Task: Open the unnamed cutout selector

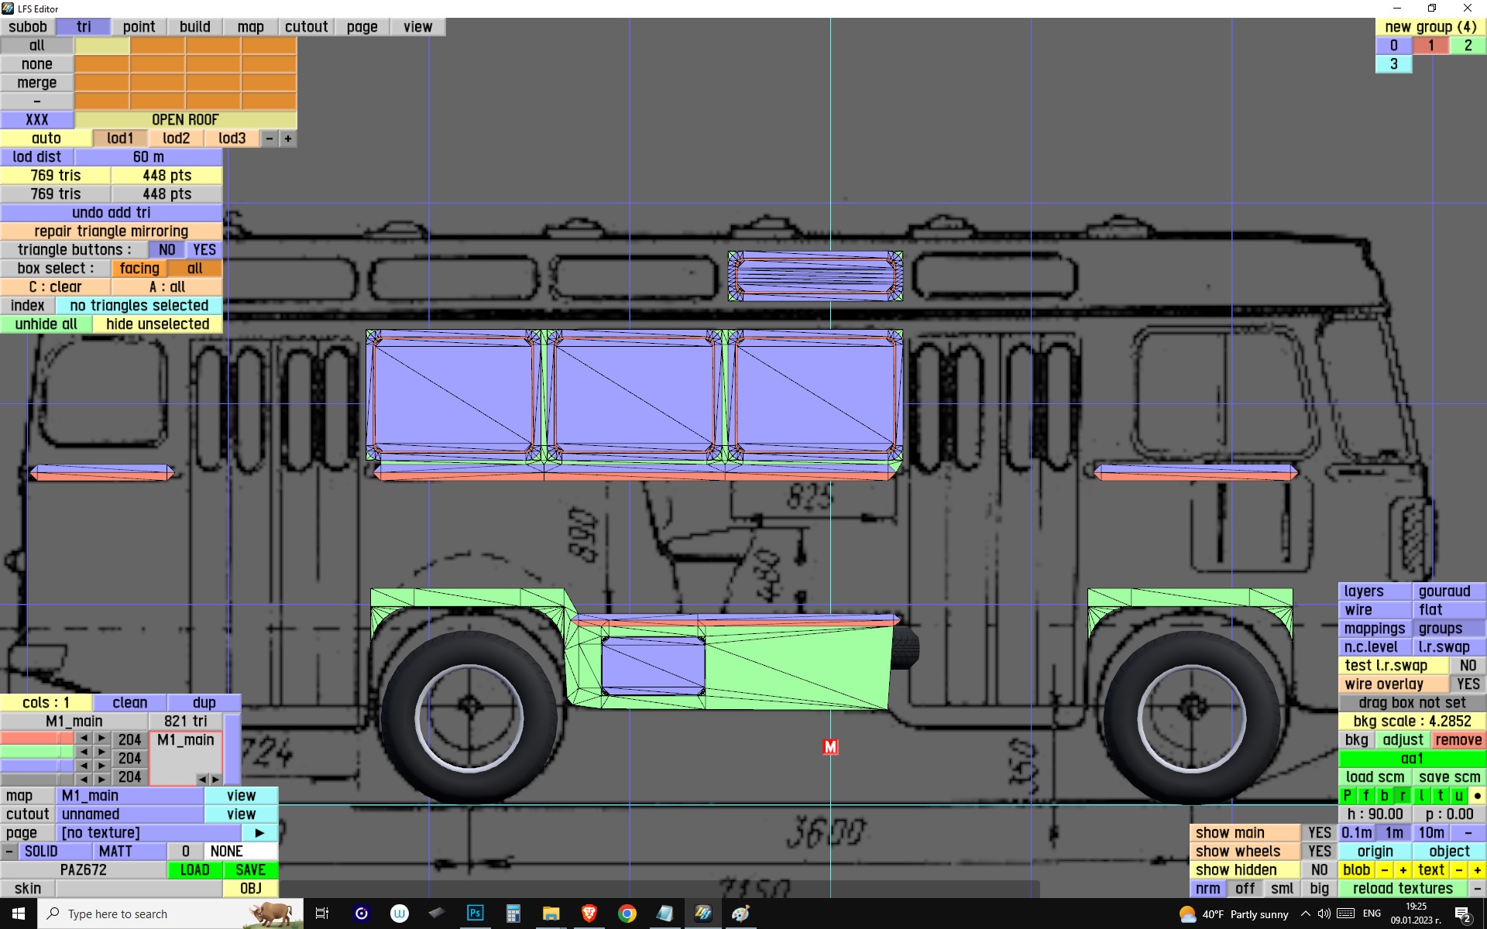Action: (129, 814)
